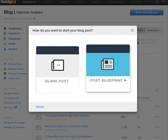Screen dimensions: 168x140
Task: Click the Published calendar icon
Action: coord(5,34)
